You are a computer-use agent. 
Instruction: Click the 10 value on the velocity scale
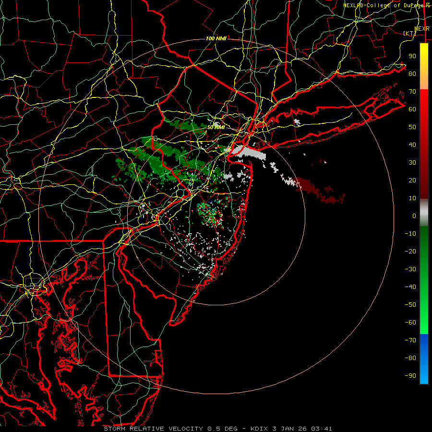(x=412, y=198)
